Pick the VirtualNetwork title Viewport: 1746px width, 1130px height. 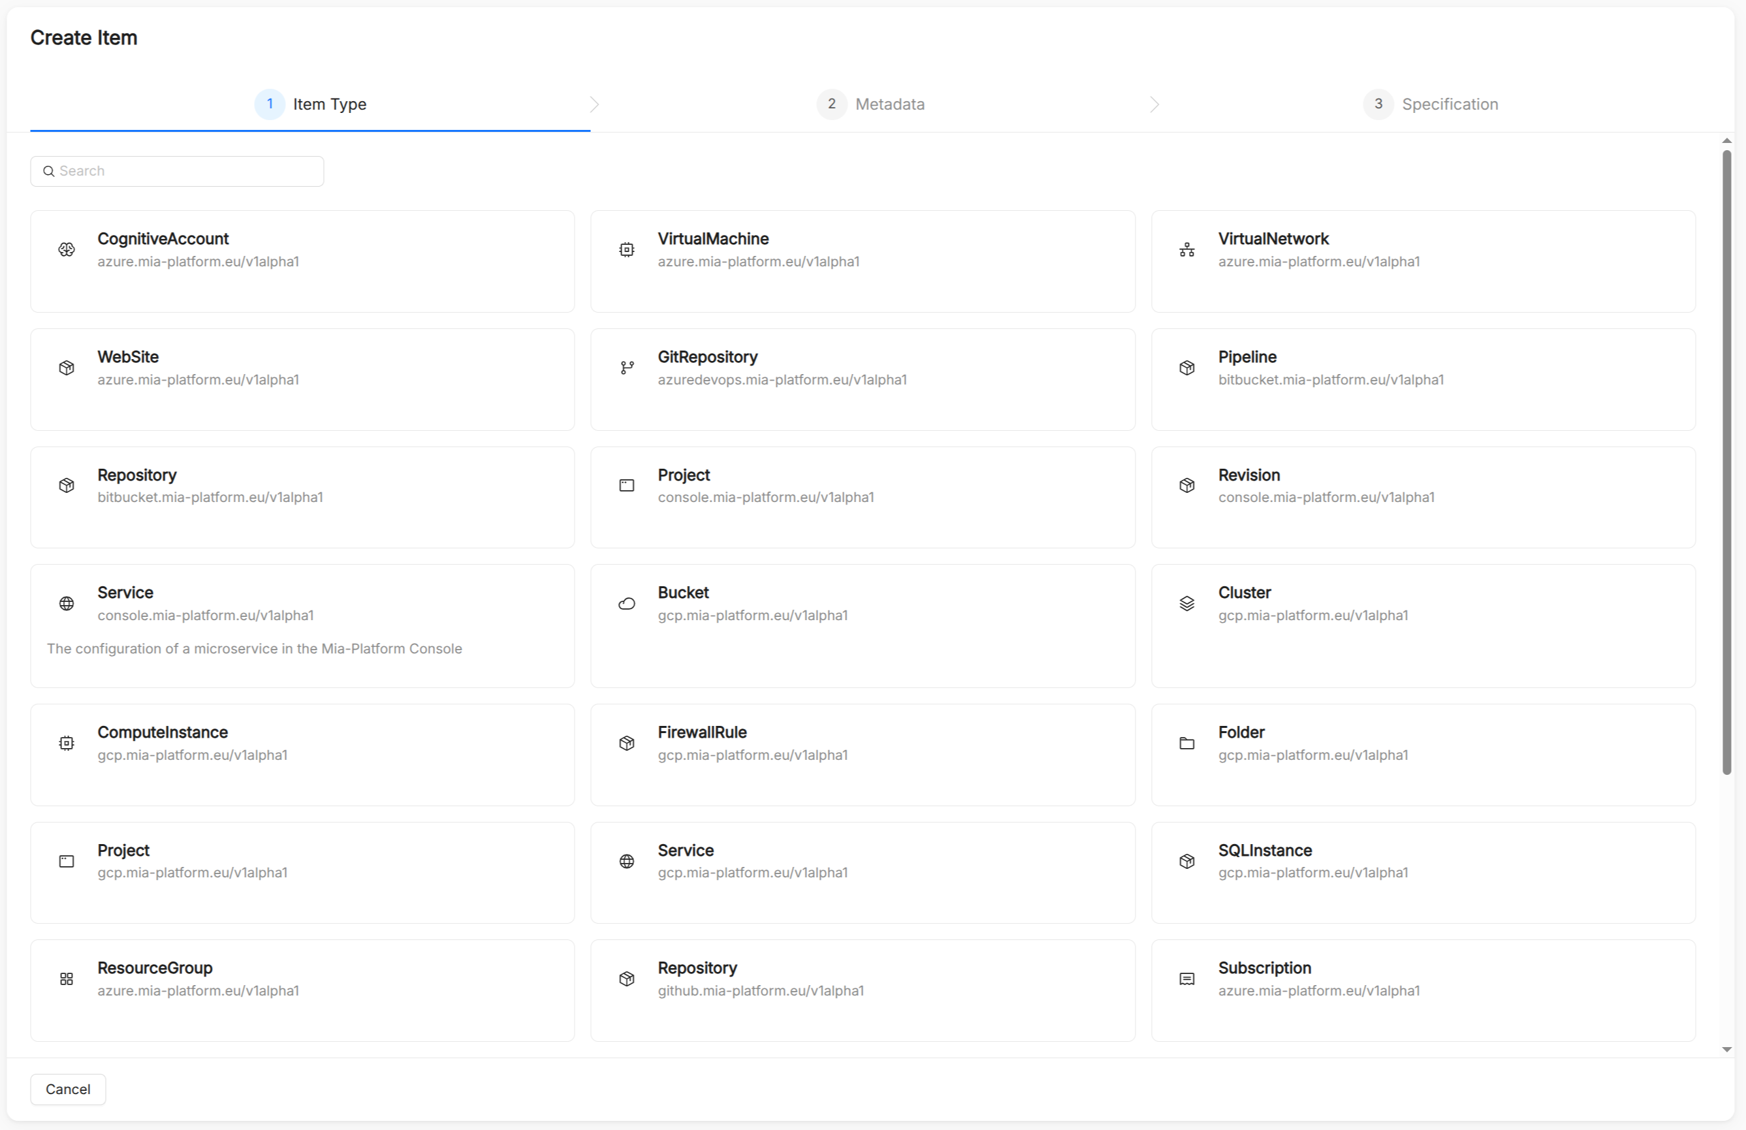(1273, 239)
